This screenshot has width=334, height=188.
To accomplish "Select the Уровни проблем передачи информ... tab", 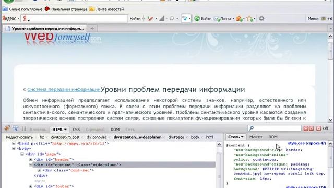I will (45, 28).
